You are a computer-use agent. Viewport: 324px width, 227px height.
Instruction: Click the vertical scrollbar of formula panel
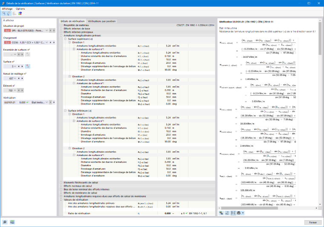[320, 38]
